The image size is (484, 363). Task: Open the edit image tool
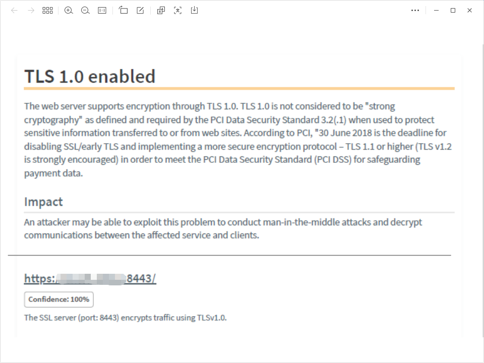pos(140,10)
